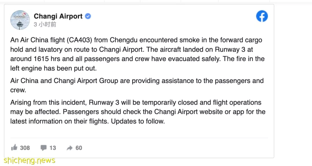Click the thumbs-up like icon
Viewport: 312px width, 166px height.
pos(14,148)
